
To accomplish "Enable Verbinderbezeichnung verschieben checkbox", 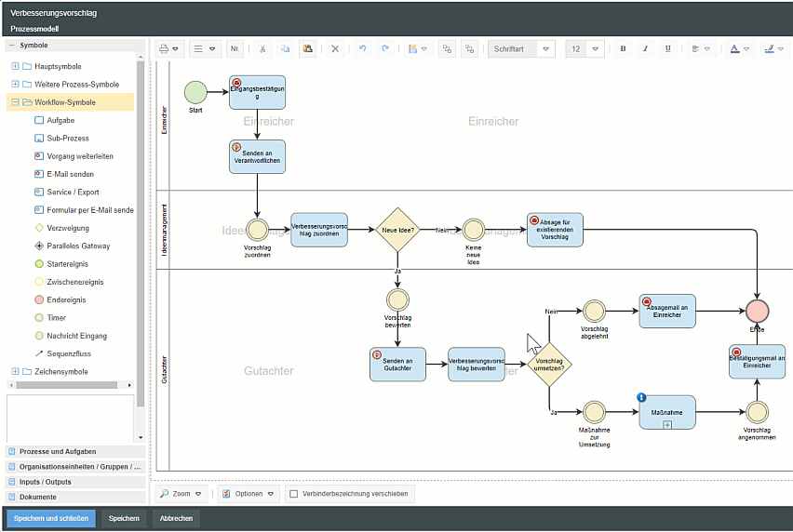I will point(293,494).
